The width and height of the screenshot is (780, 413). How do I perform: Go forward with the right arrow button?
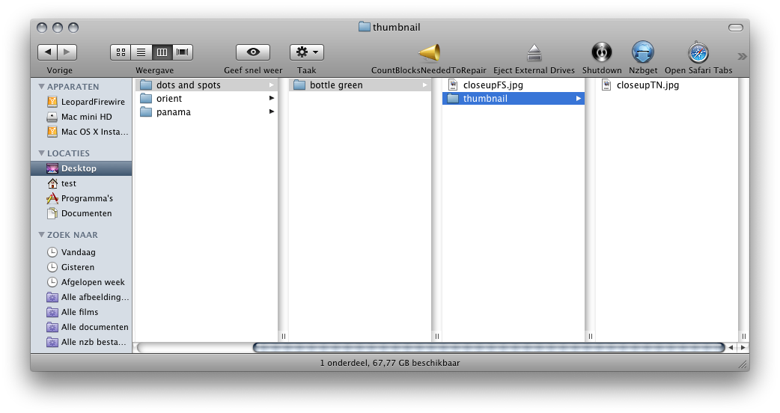(67, 52)
